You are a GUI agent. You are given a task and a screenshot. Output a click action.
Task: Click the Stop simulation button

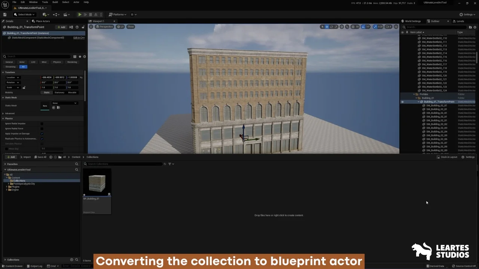tap(90, 15)
